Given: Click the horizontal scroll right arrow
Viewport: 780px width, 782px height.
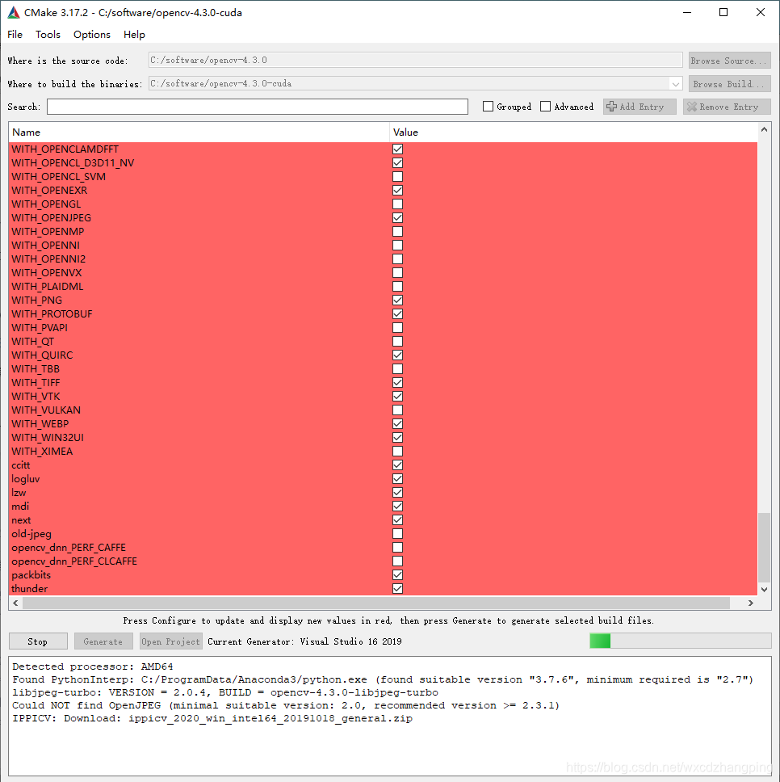Looking at the screenshot, I should coord(751,603).
